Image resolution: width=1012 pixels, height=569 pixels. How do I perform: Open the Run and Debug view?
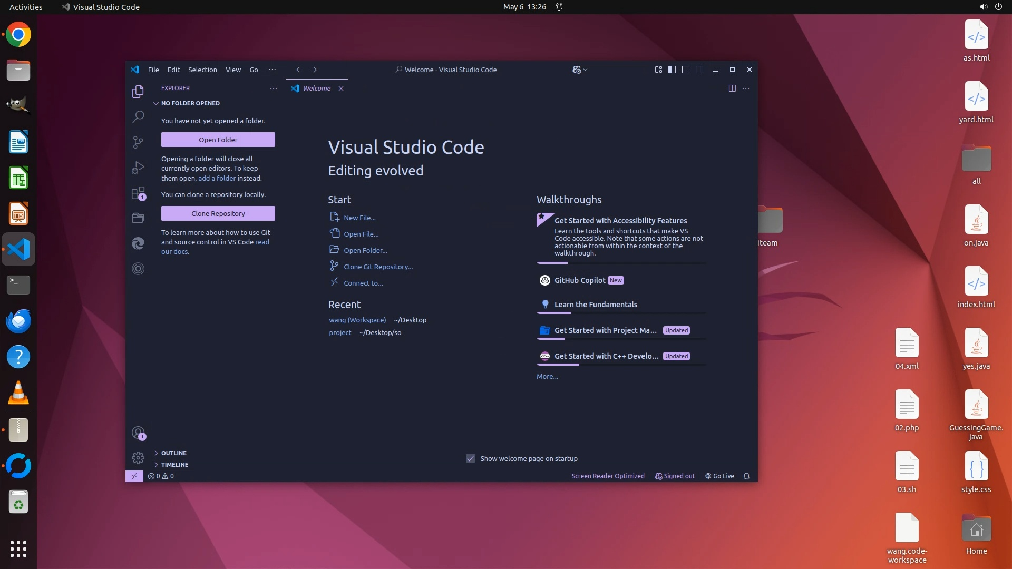[138, 168]
